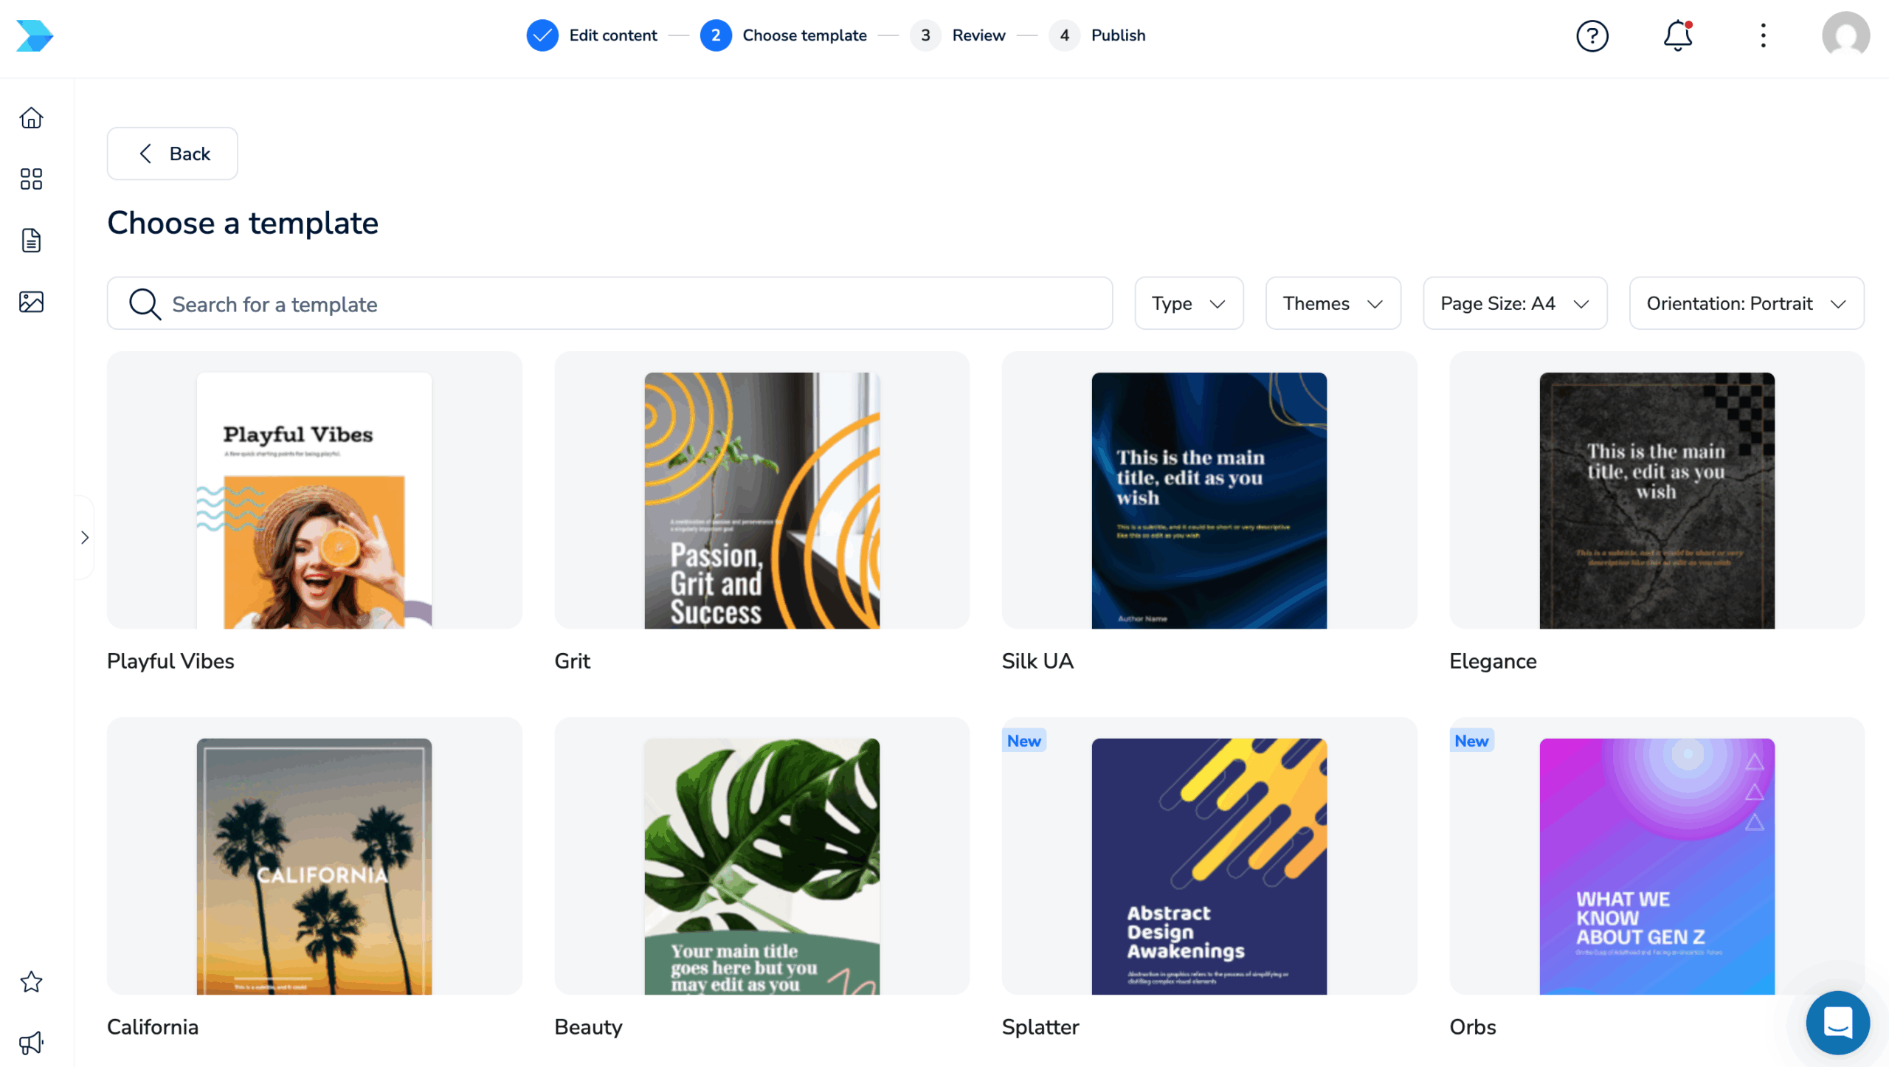Click the user profile avatar
This screenshot has height=1067, width=1889.
pos(1845,35)
